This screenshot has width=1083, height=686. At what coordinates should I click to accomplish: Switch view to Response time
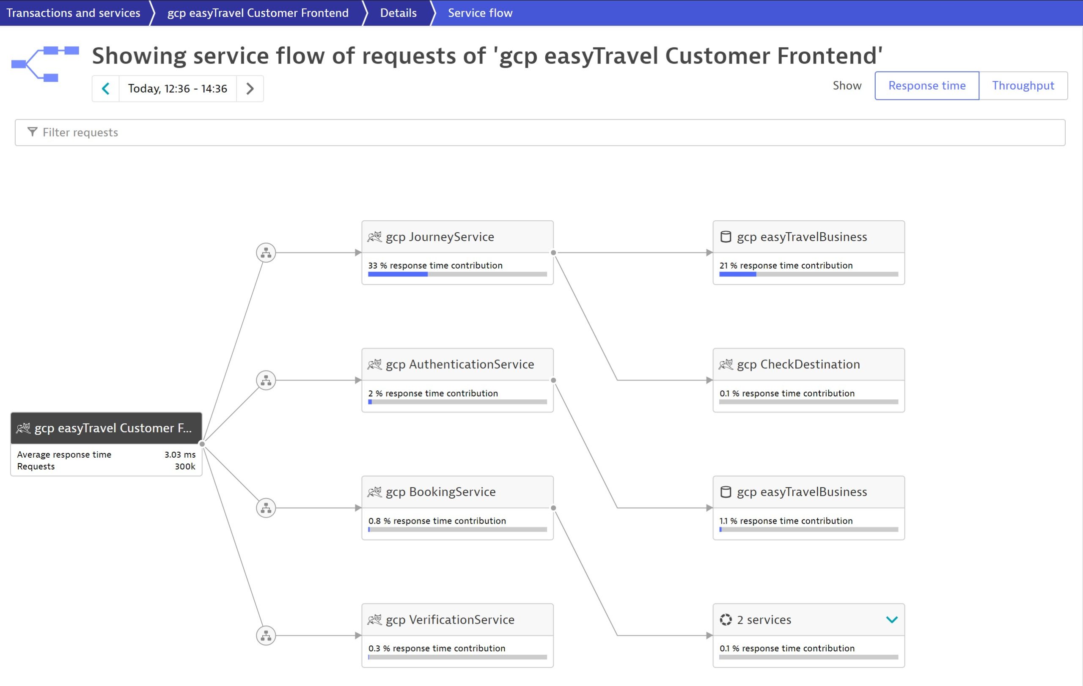coord(926,85)
